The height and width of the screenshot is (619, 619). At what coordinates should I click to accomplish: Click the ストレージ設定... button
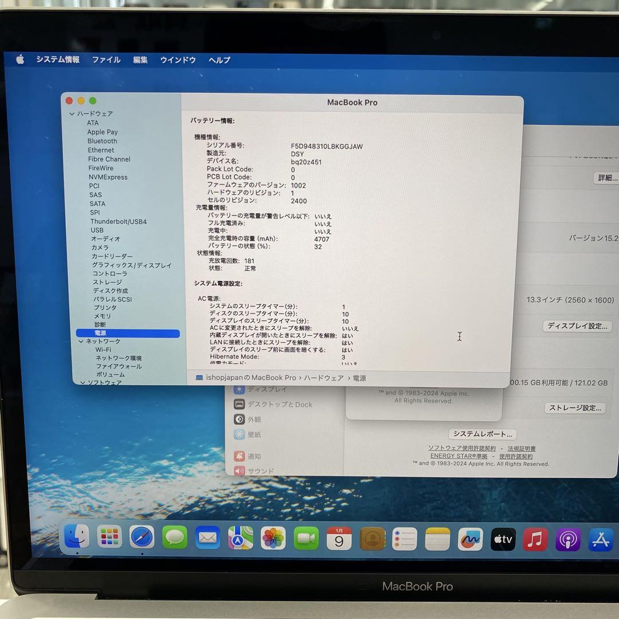pyautogui.click(x=575, y=408)
